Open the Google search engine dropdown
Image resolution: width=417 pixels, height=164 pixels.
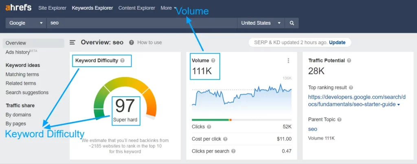[x=26, y=23]
